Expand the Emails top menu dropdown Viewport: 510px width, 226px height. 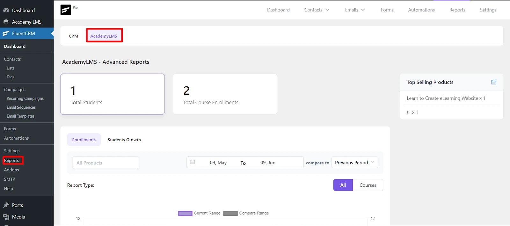pos(355,10)
